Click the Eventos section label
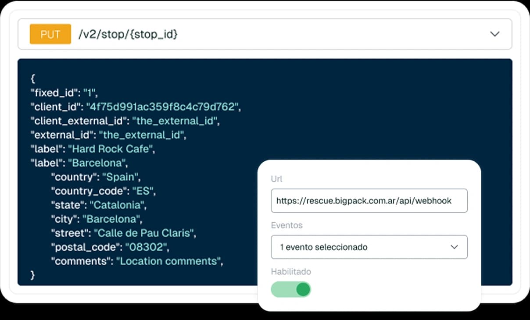The image size is (530, 320). point(287,225)
